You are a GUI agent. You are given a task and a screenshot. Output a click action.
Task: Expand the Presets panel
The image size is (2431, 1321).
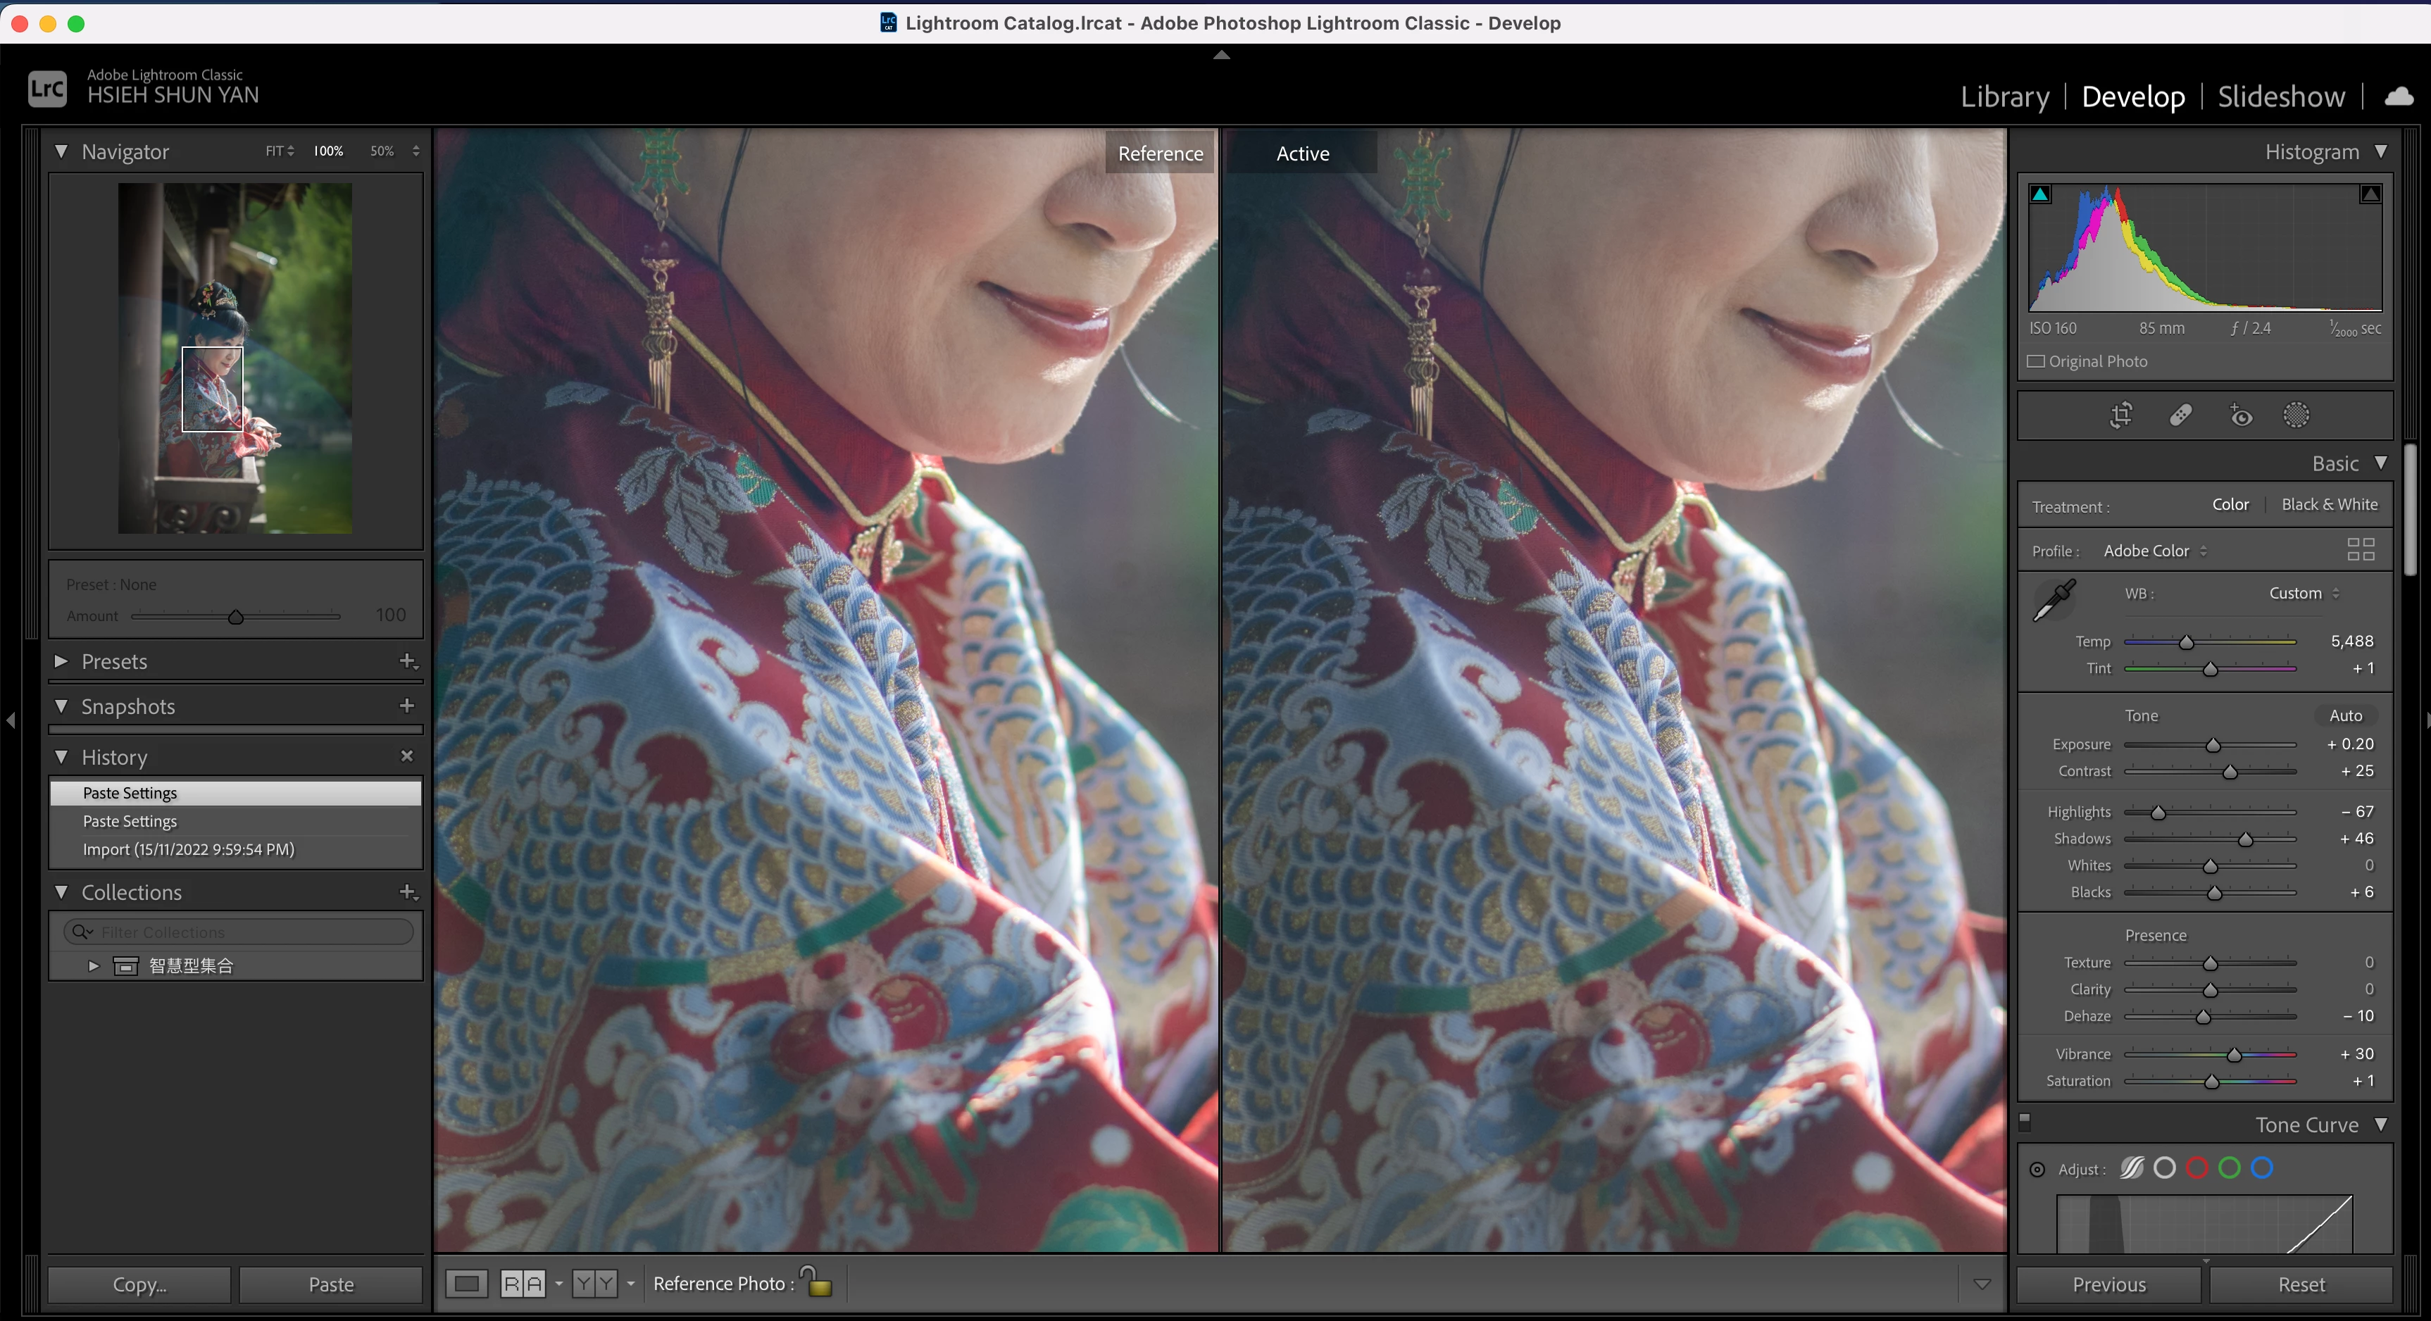tap(61, 661)
